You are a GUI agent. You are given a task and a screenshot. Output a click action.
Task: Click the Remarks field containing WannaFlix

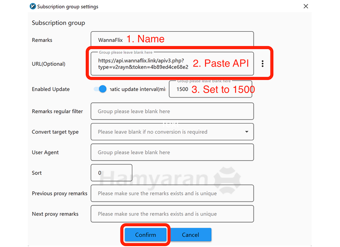click(172, 40)
